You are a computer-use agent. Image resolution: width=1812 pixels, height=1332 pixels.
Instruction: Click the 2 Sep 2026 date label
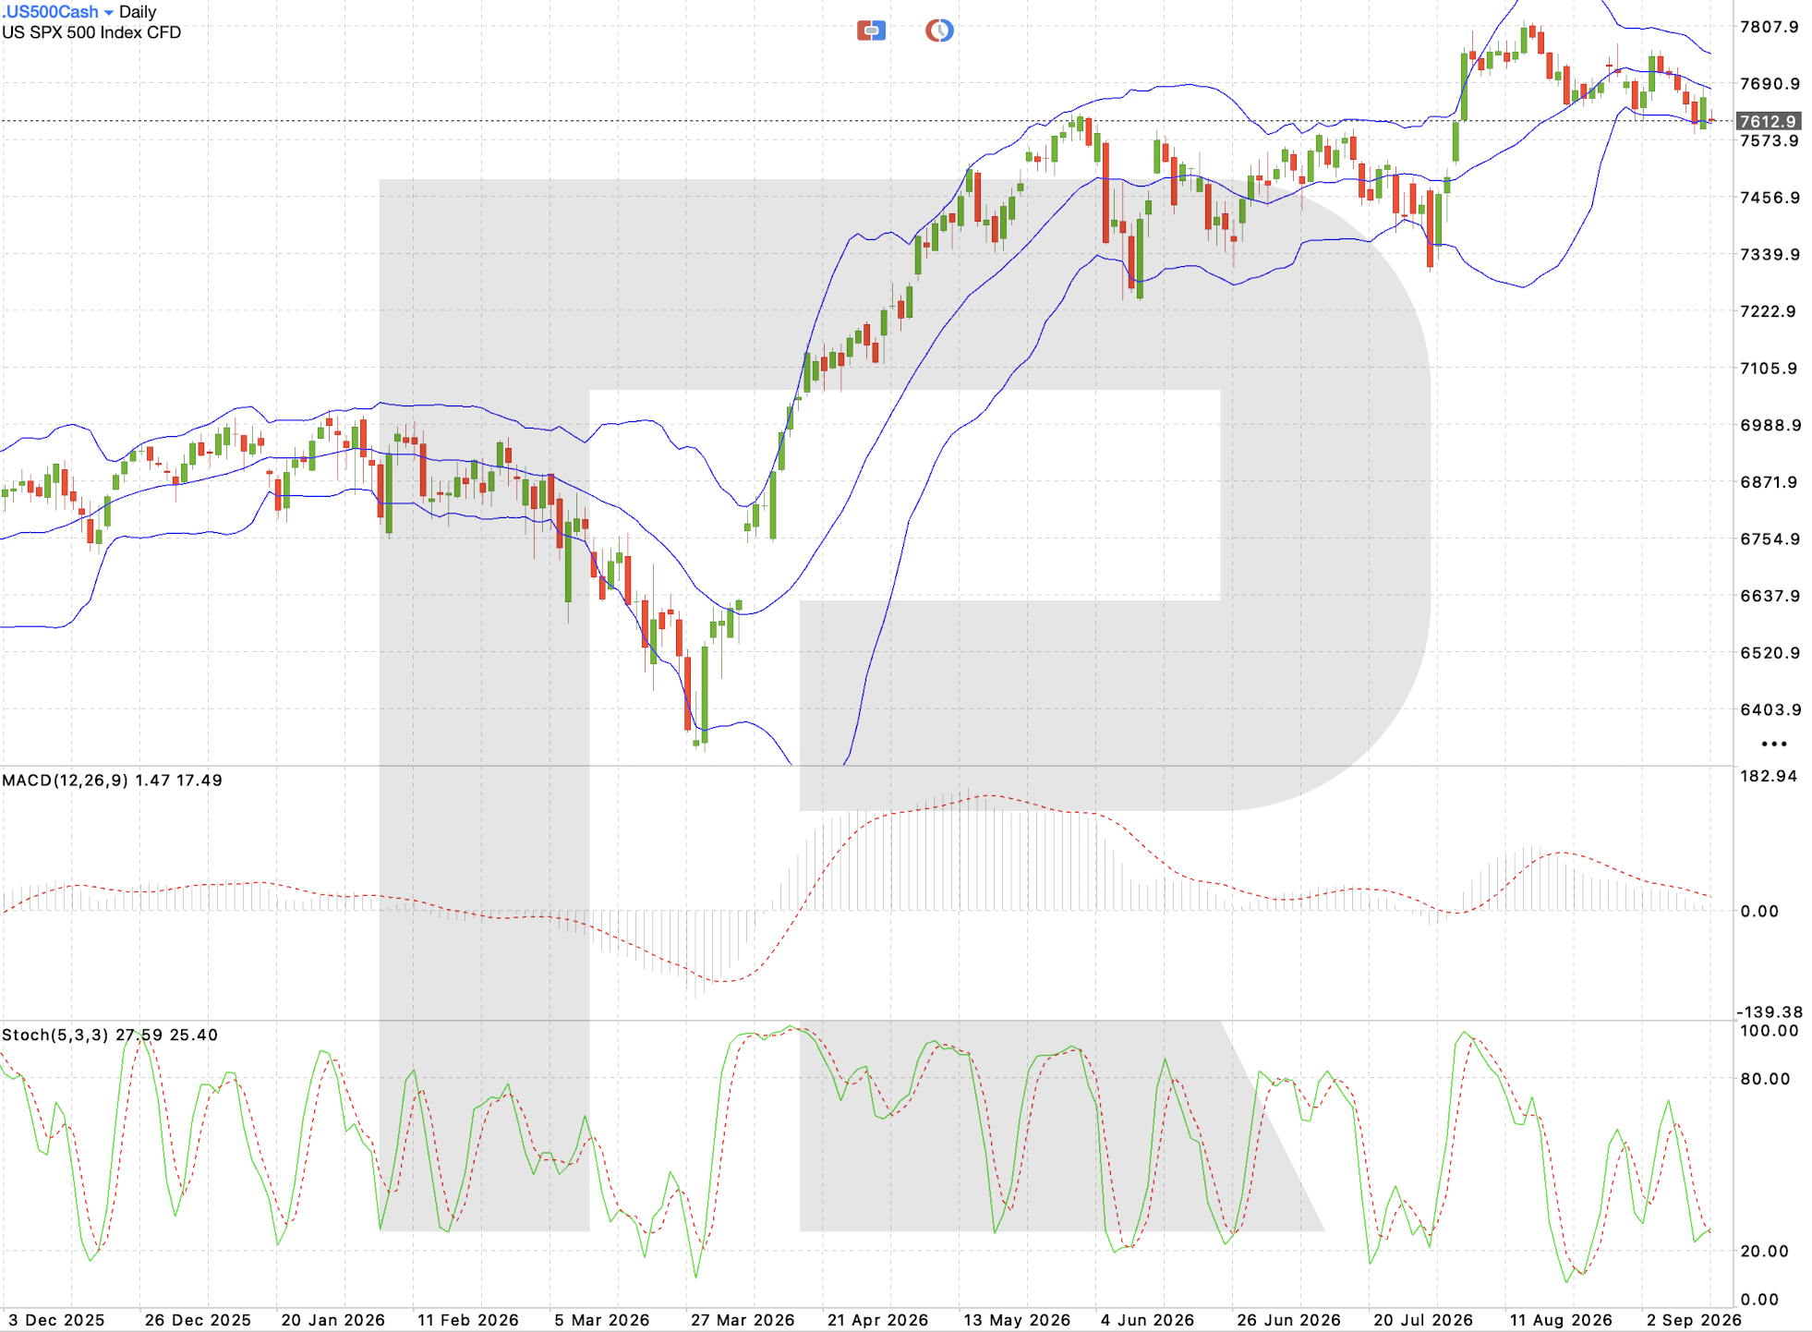tap(1694, 1321)
